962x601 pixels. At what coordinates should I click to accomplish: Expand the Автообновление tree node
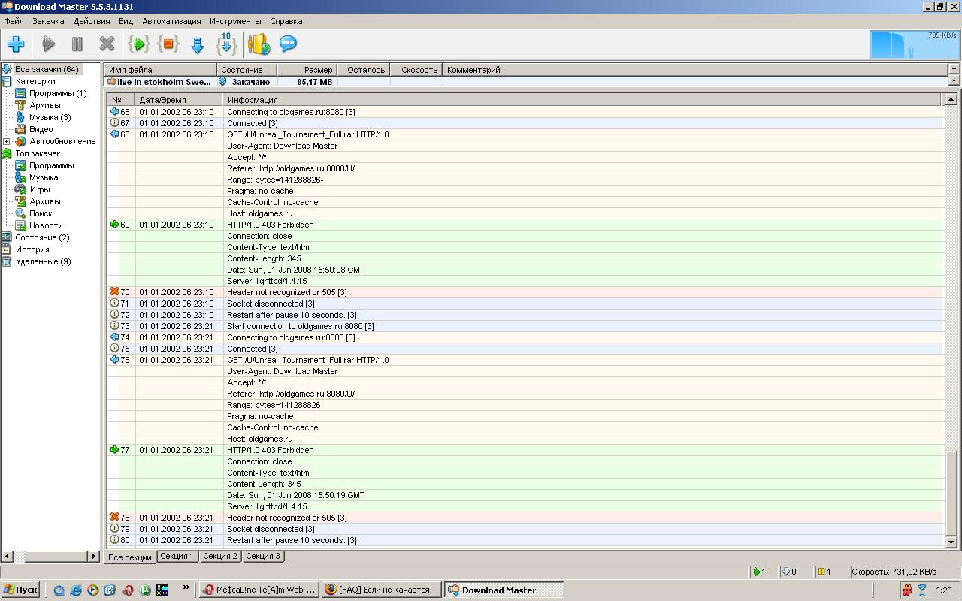click(x=7, y=141)
